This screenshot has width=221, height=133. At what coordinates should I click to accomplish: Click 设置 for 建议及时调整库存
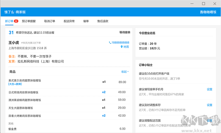tap(210, 105)
